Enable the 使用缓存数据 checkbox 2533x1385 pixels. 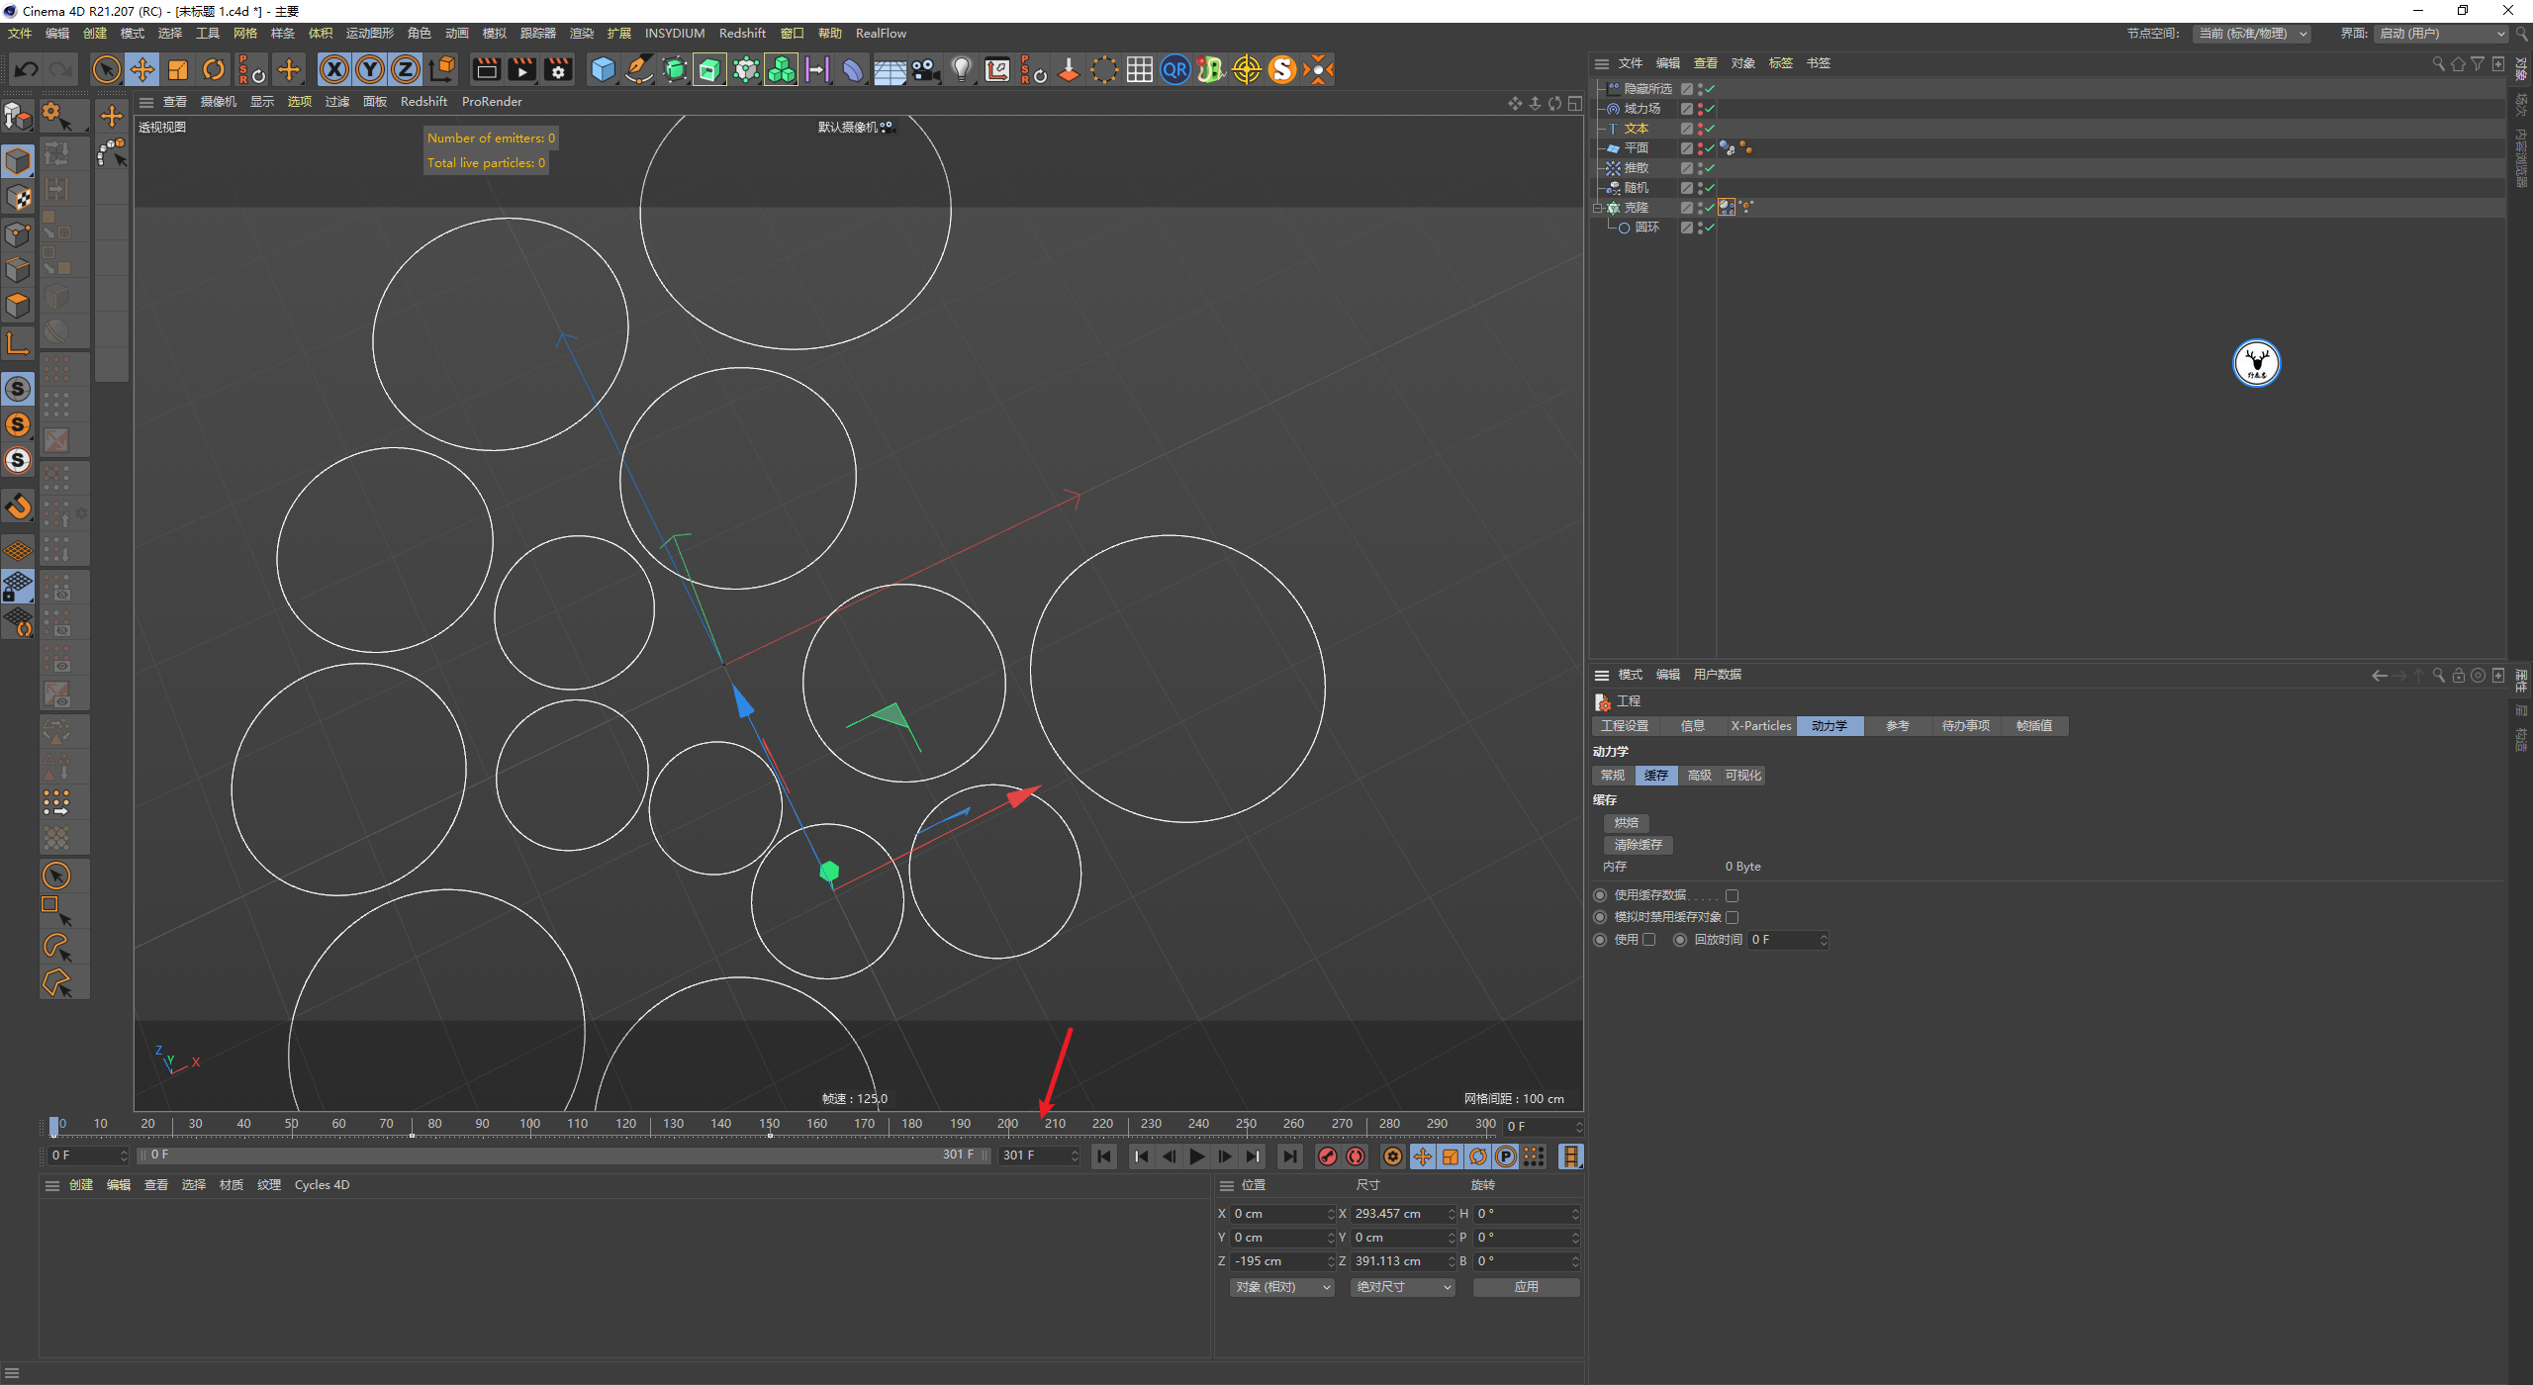1732,895
